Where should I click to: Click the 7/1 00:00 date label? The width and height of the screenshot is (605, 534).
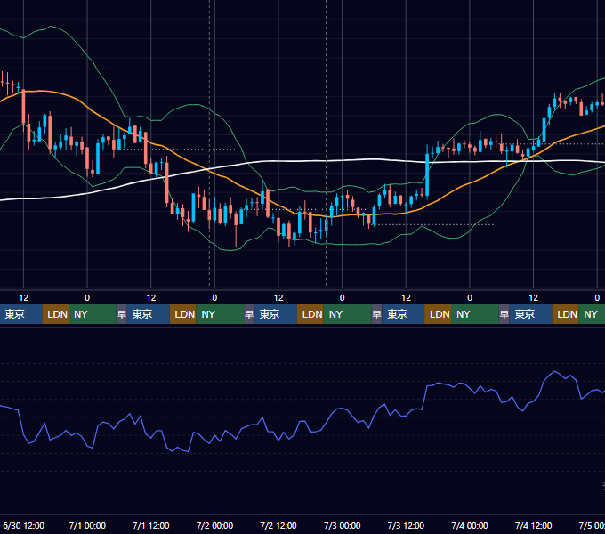click(x=87, y=525)
